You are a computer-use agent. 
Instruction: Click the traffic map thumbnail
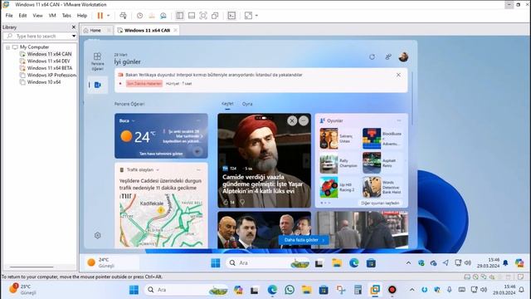click(x=161, y=220)
